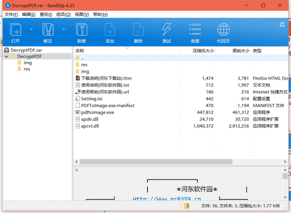Click the 461,312 original size cell

[241, 112]
